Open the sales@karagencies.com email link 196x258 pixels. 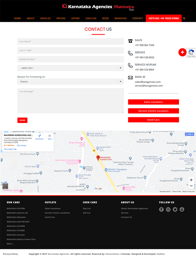tap(148, 82)
